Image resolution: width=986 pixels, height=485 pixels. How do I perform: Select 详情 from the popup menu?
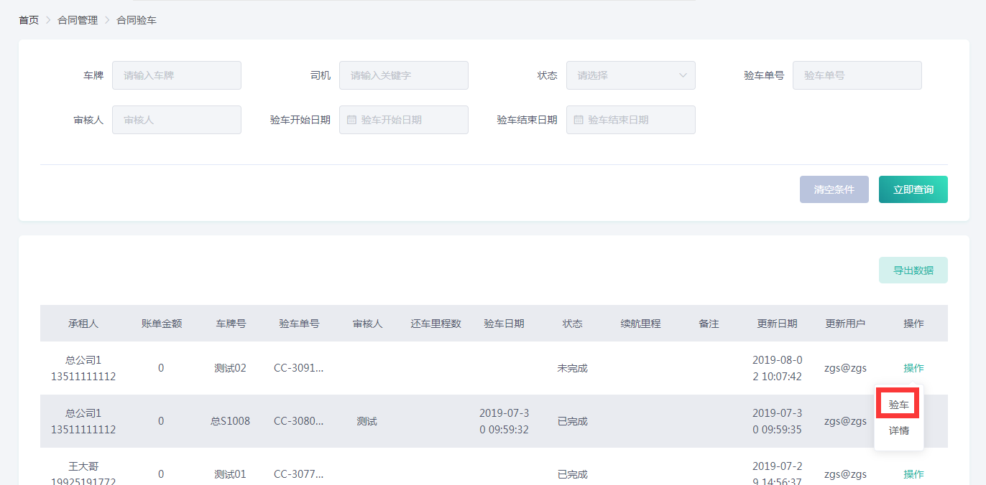(898, 430)
